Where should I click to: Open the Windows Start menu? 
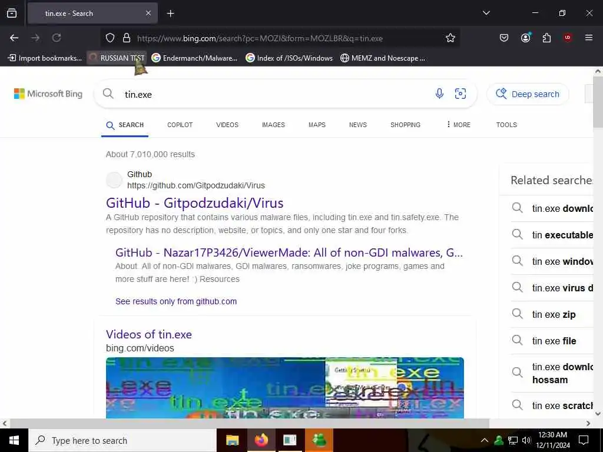(x=14, y=440)
